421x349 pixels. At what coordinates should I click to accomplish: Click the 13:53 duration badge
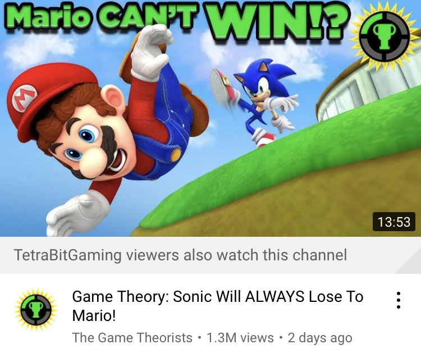[x=394, y=222]
